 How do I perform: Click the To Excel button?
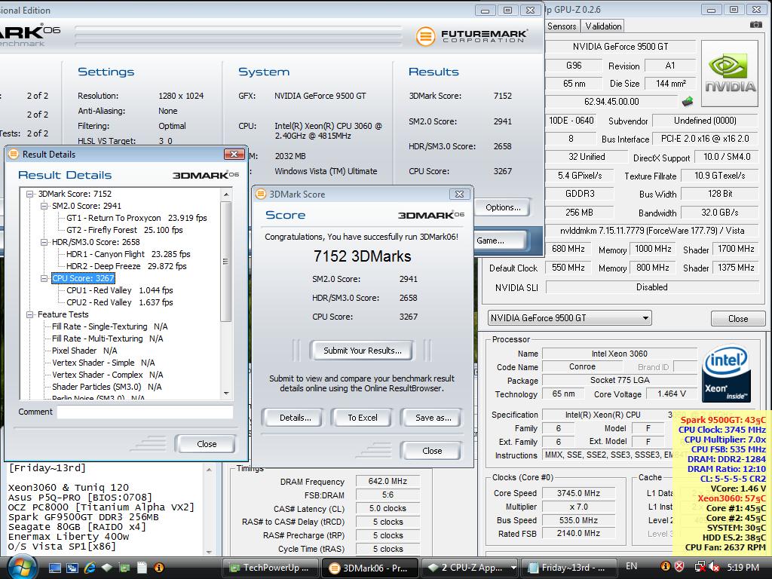(x=363, y=418)
